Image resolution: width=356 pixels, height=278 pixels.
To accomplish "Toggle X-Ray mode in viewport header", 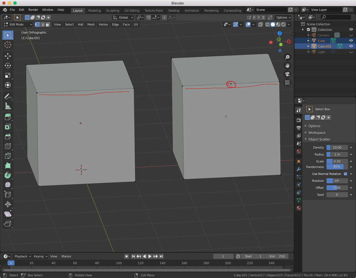I will [x=260, y=24].
